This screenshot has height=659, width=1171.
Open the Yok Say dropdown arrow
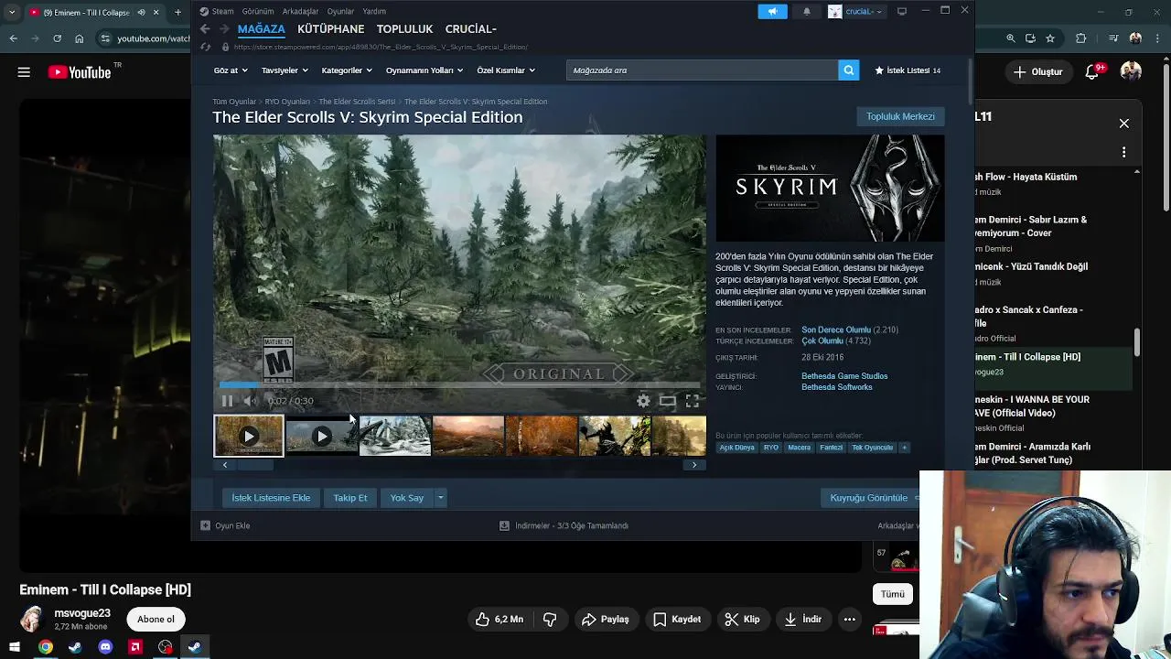coord(440,498)
